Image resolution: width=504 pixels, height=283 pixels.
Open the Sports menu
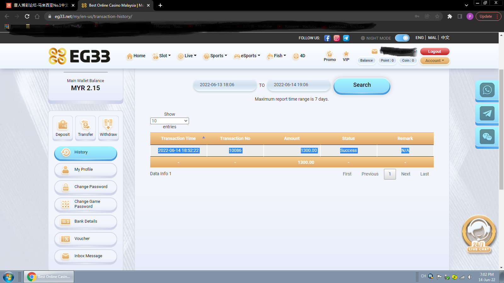[x=215, y=56]
